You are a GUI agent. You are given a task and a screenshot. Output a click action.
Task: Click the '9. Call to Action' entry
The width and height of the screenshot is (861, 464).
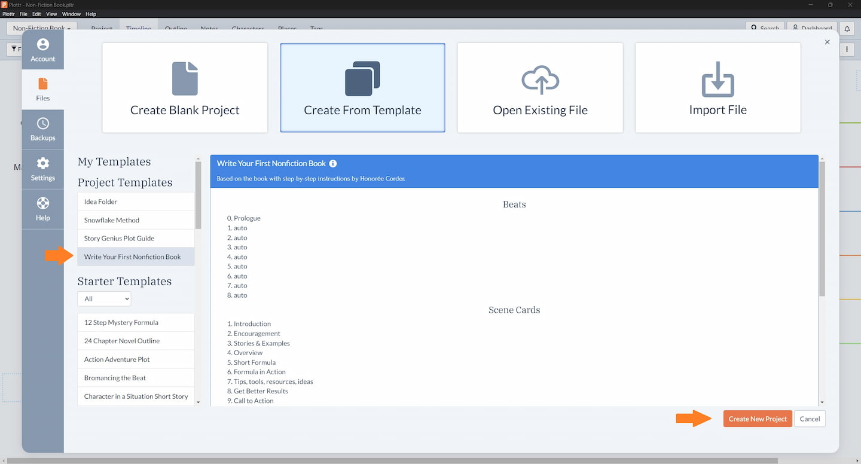tap(250, 401)
